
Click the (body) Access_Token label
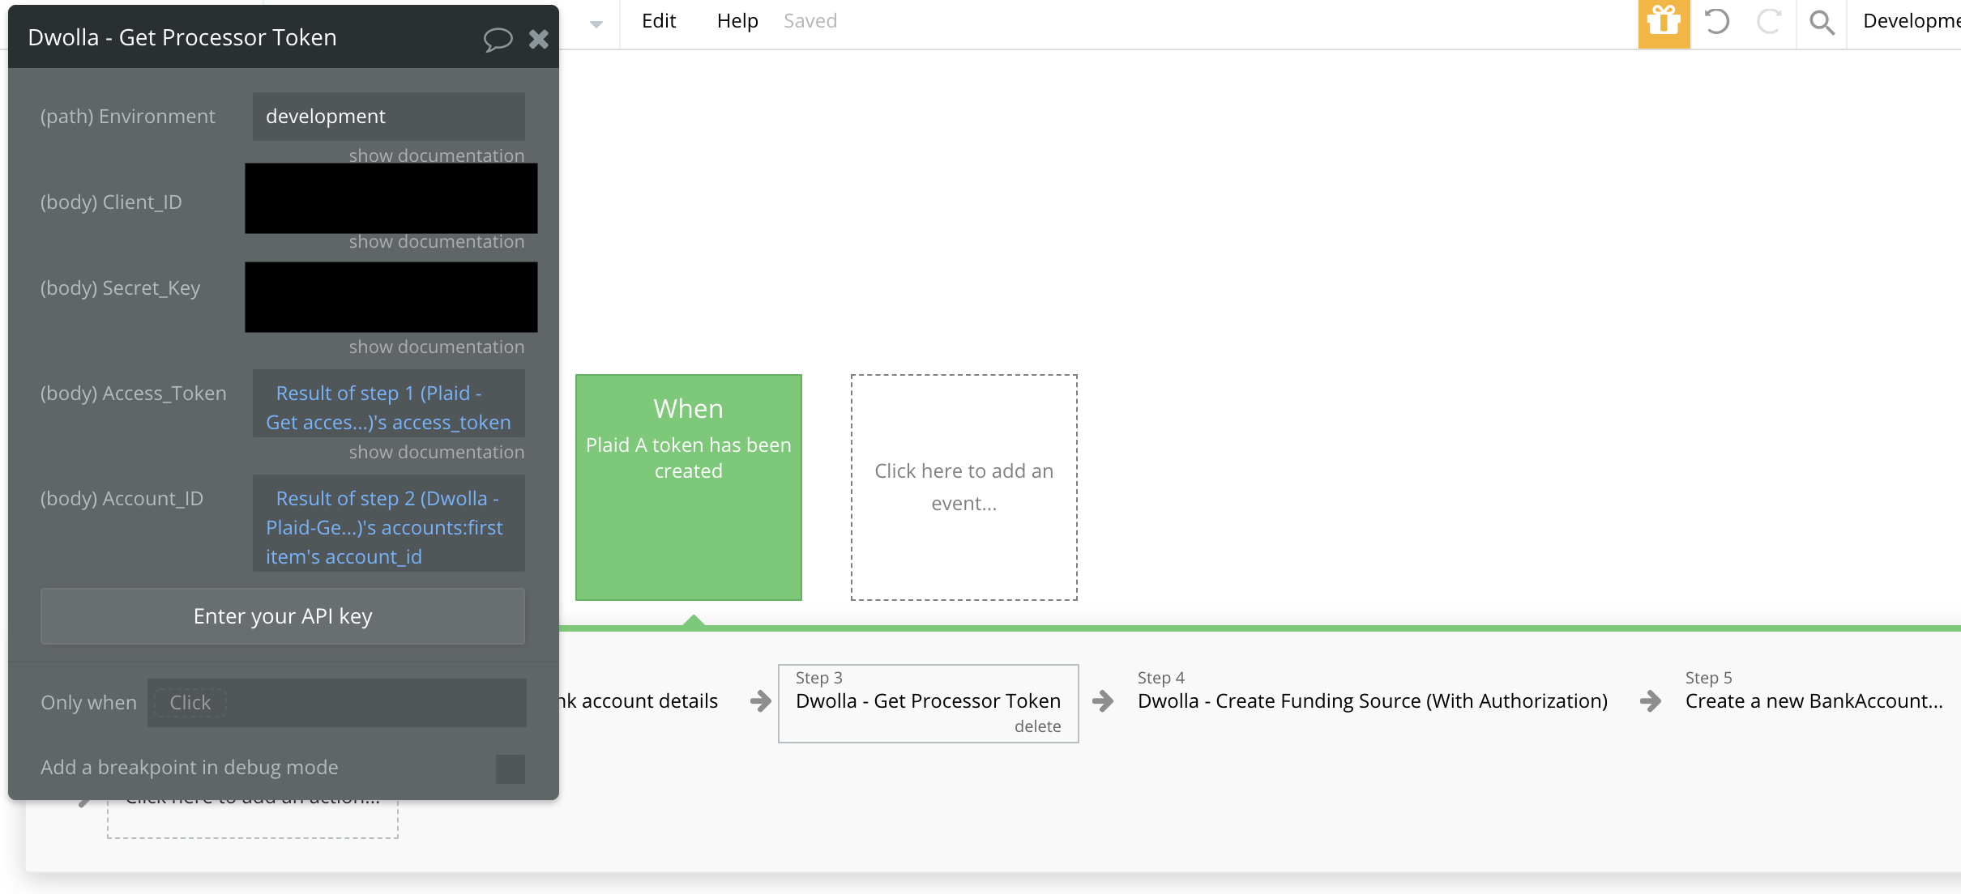coord(134,394)
